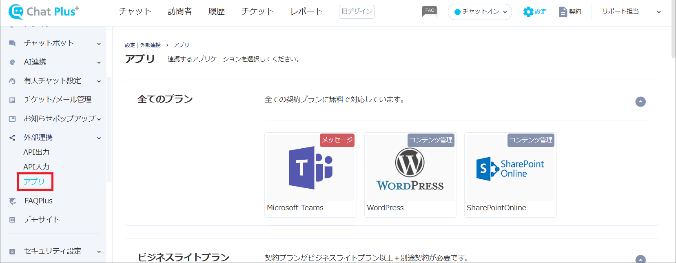Open the FAQ speech bubble icon

(430, 11)
